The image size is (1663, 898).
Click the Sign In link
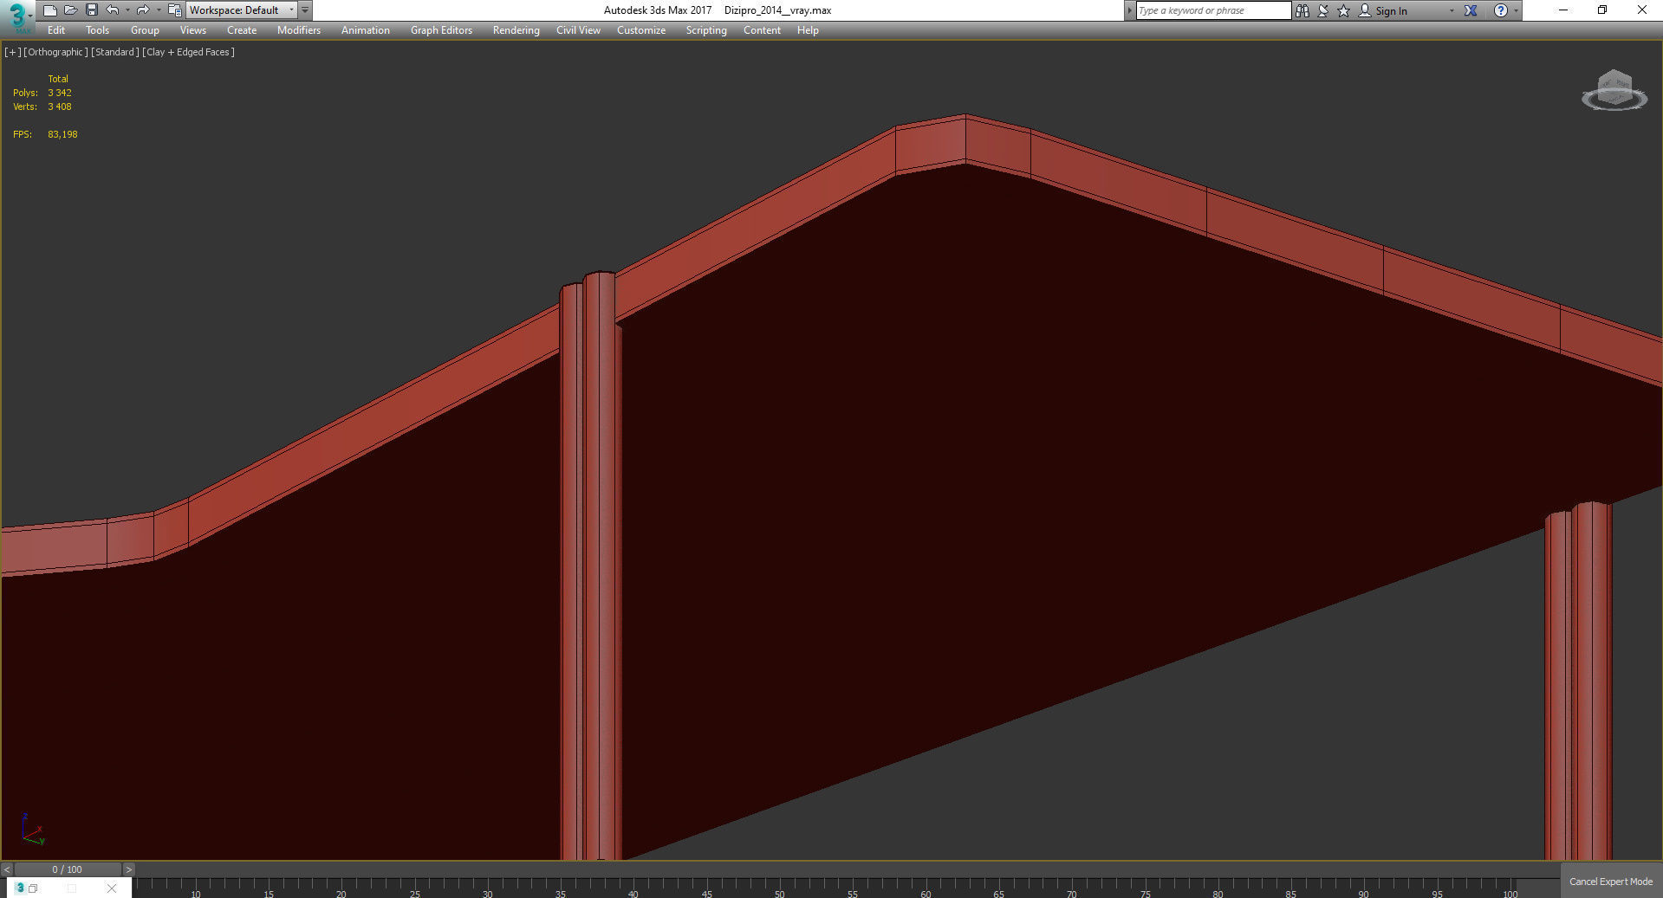tap(1391, 11)
